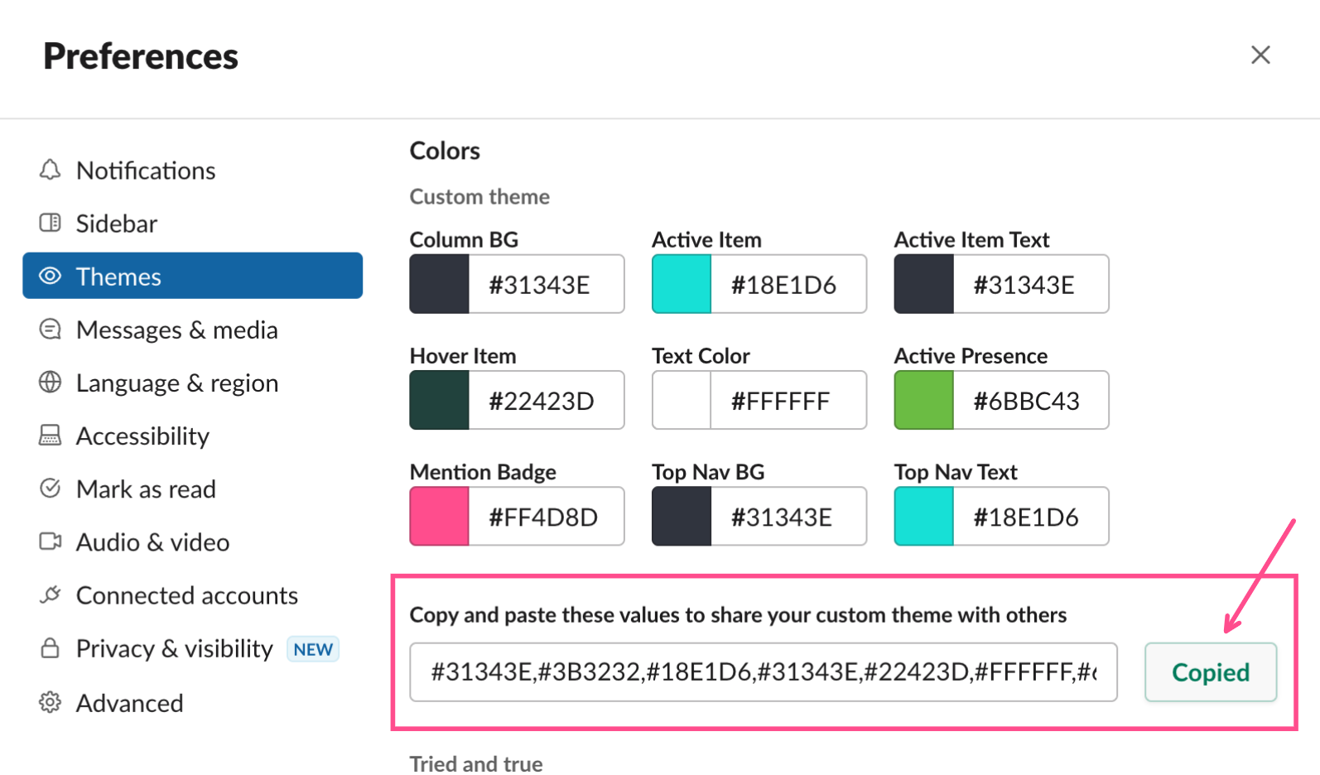The height and width of the screenshot is (775, 1320).
Task: Click the Themes eye icon
Action: click(x=51, y=276)
